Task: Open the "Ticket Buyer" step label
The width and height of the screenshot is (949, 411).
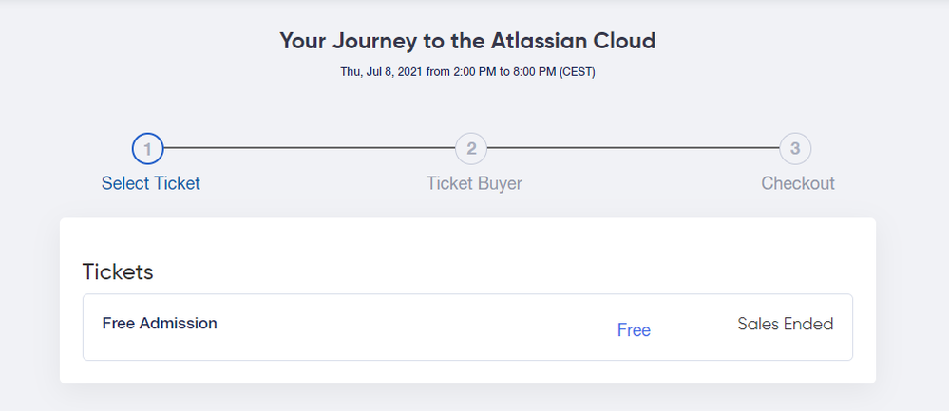Action: click(x=474, y=183)
